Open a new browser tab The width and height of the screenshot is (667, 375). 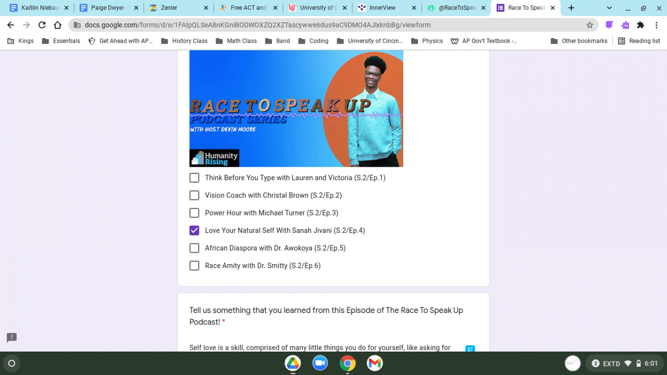click(571, 8)
